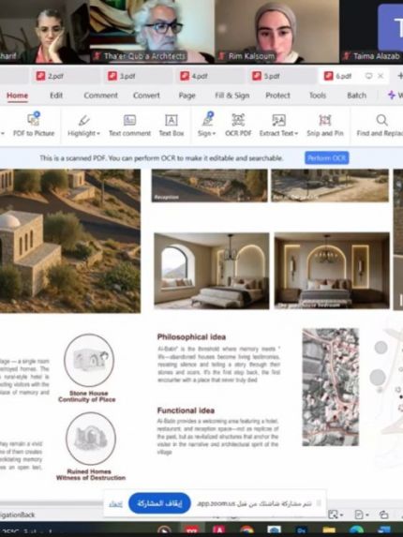Click the aerial site map image
Viewport: 403px width, 537px height.
[x=331, y=387]
